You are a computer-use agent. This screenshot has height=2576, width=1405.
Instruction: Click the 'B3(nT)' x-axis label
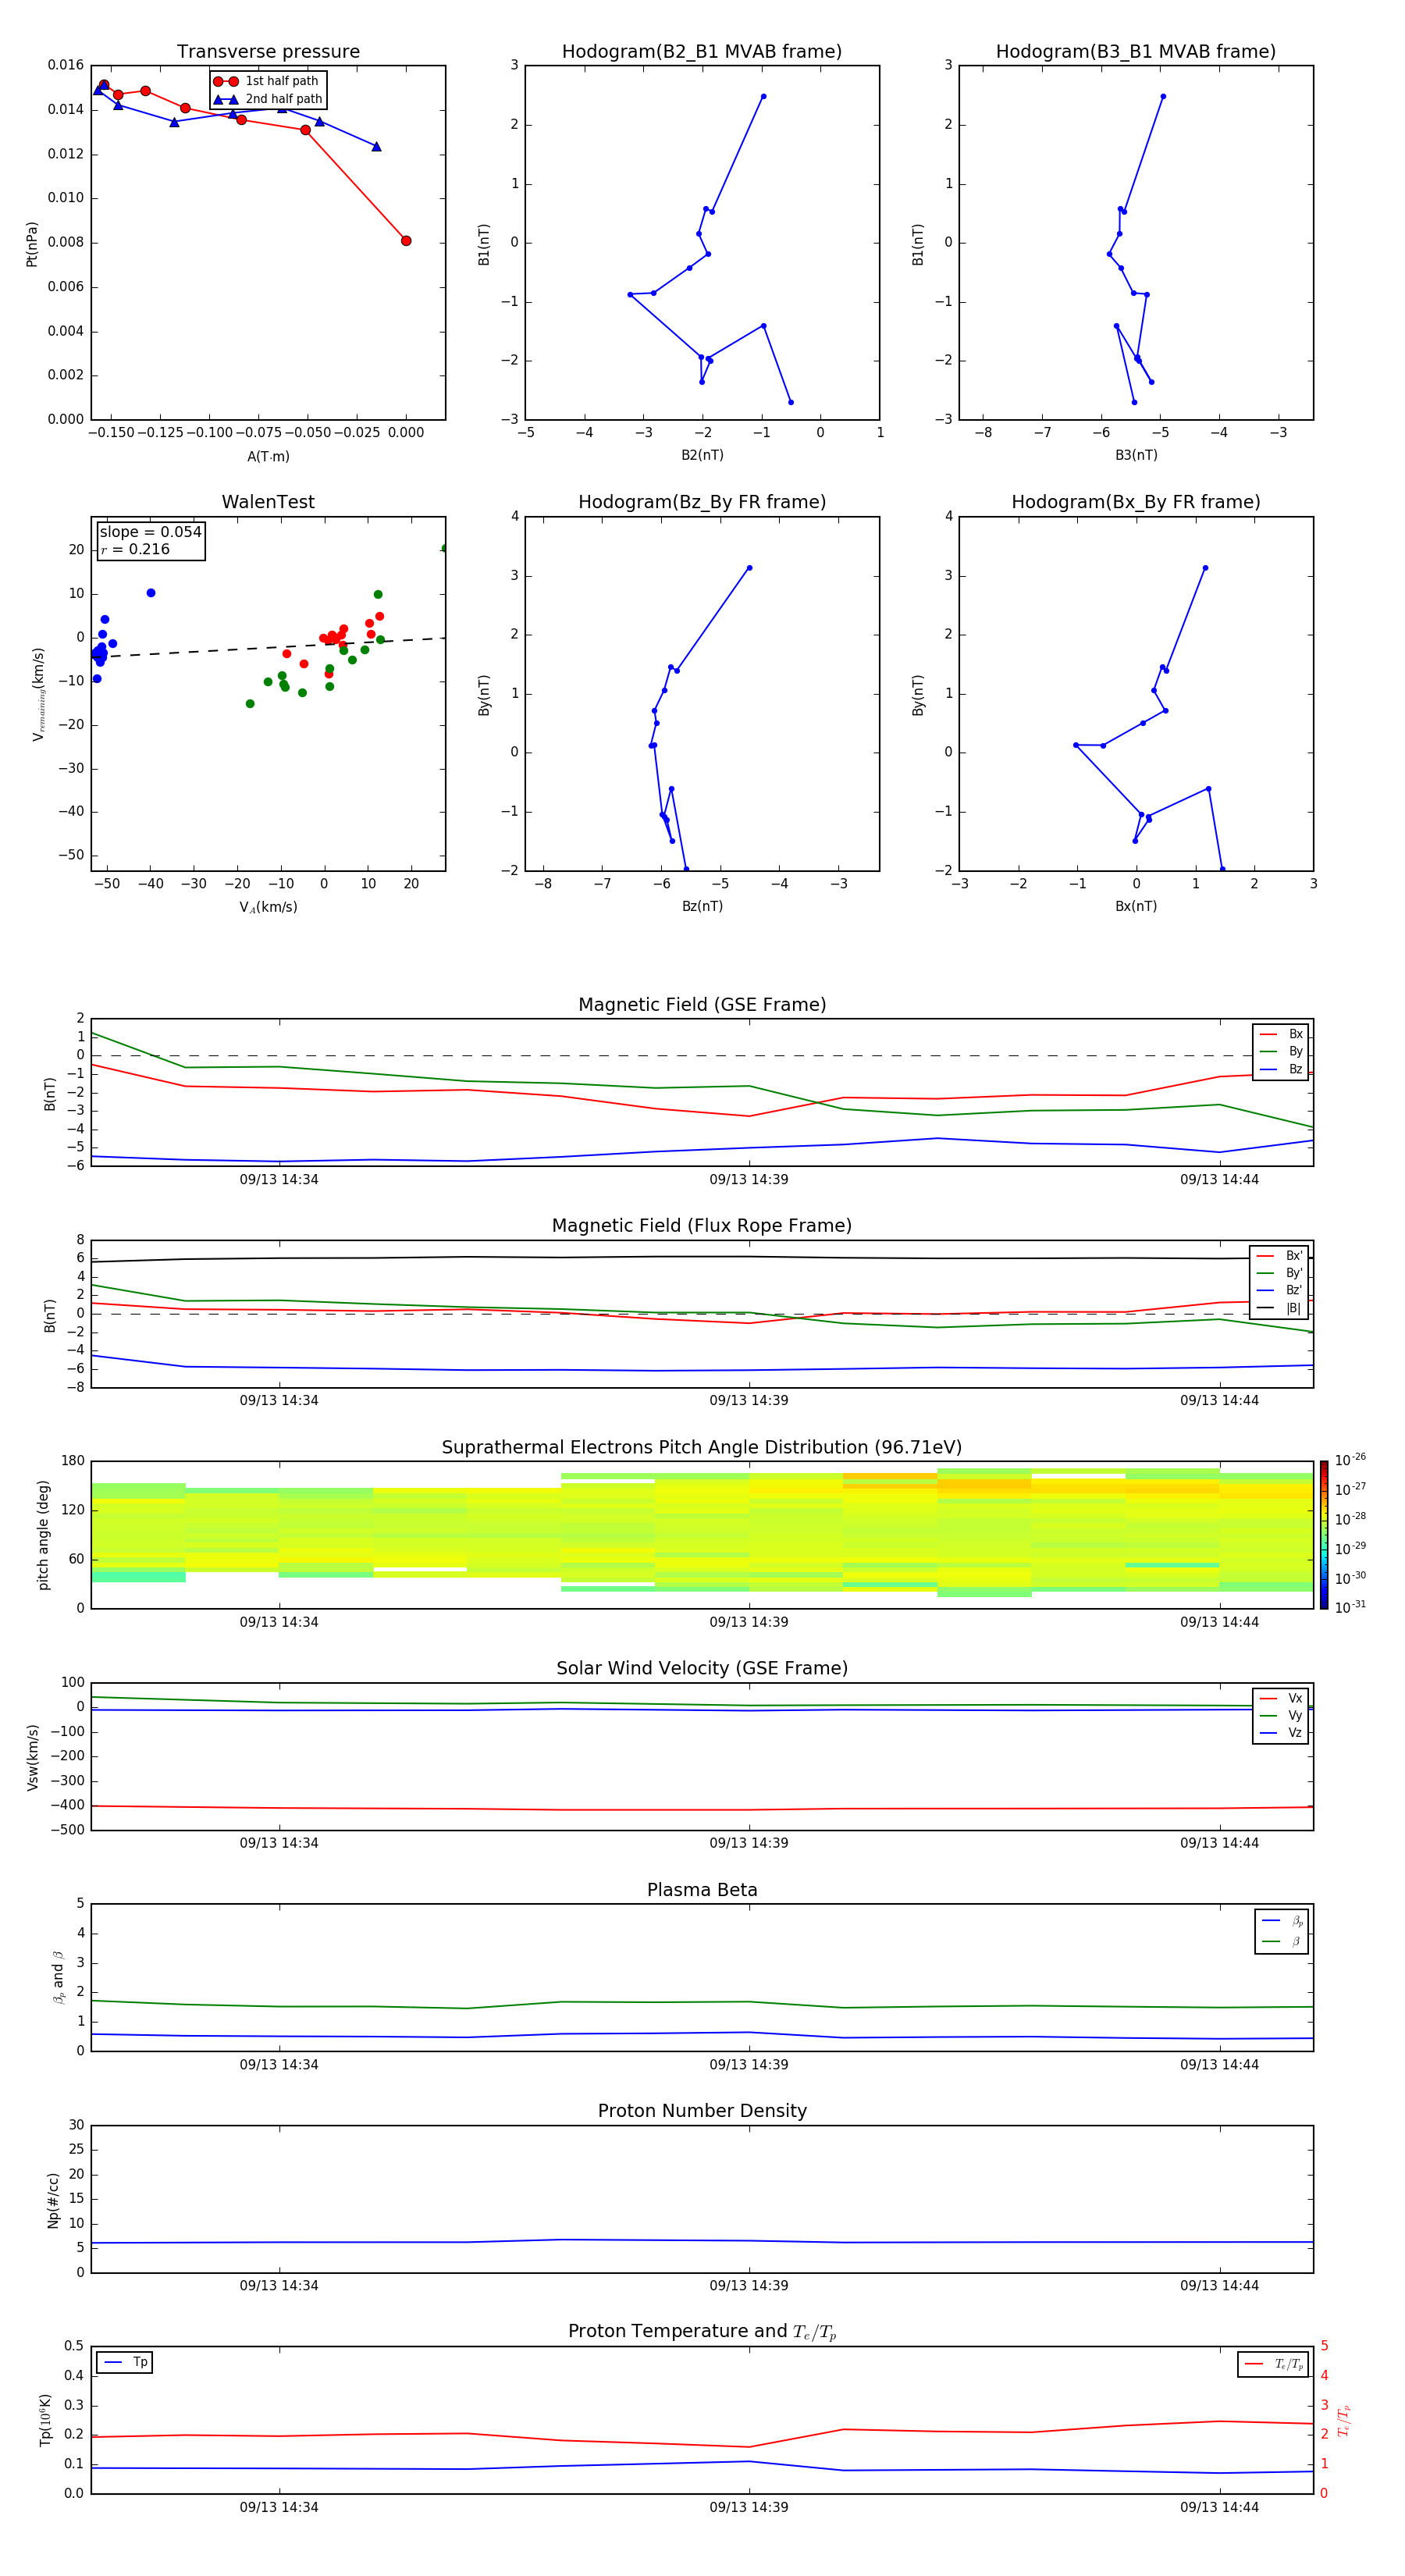tap(1136, 455)
